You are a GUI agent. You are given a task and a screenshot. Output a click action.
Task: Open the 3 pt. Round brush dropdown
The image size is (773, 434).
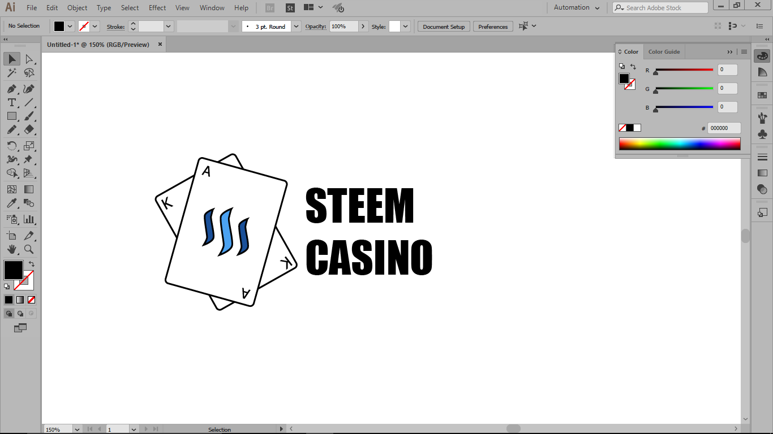[x=296, y=26]
